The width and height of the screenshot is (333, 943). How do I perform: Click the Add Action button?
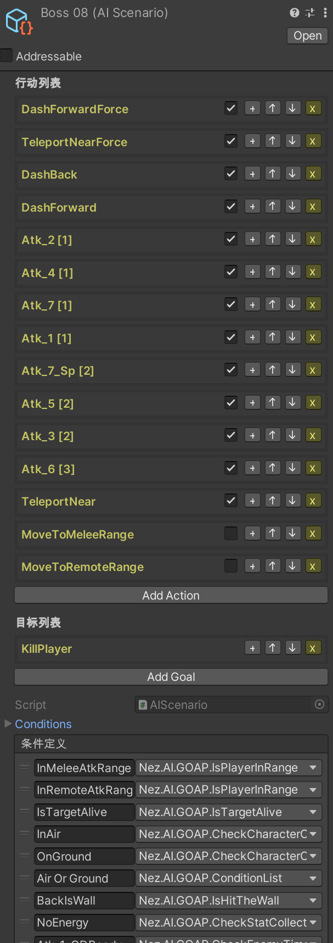coord(171,595)
